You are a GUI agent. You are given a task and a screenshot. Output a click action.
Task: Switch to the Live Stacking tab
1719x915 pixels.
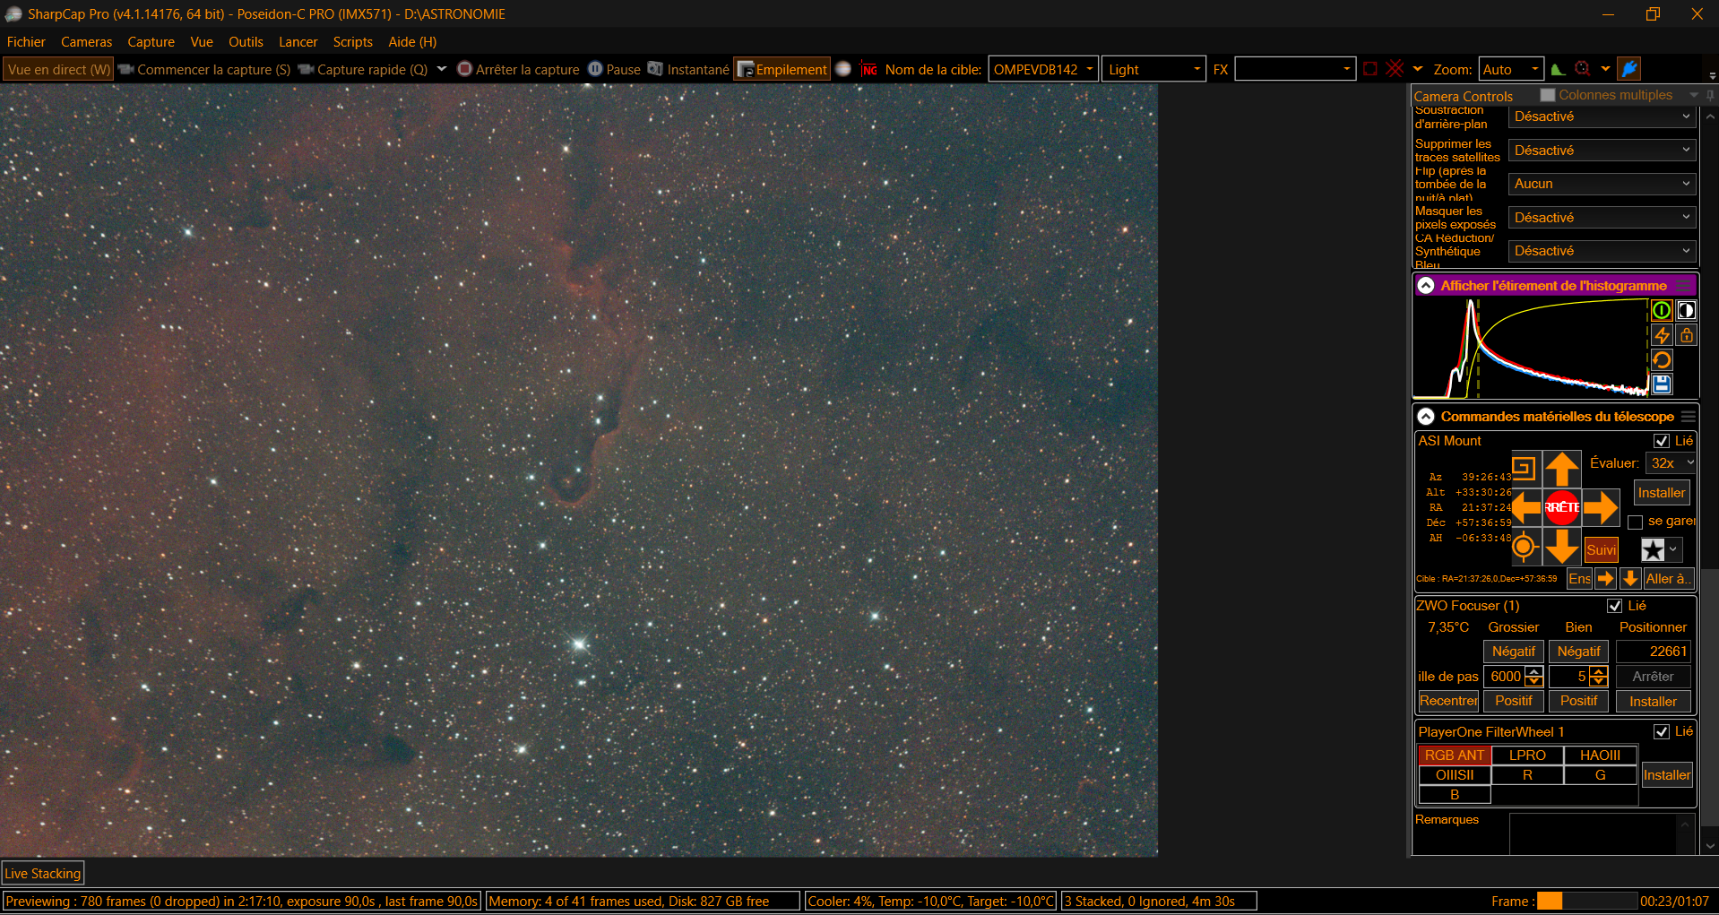43,874
